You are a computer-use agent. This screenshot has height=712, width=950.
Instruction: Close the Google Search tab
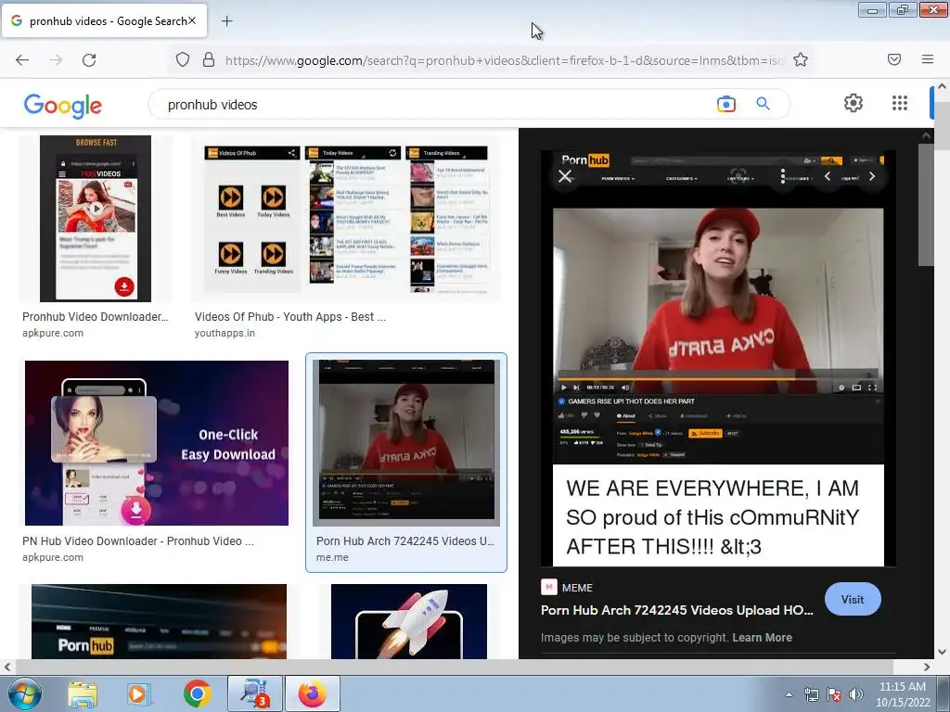pos(192,20)
